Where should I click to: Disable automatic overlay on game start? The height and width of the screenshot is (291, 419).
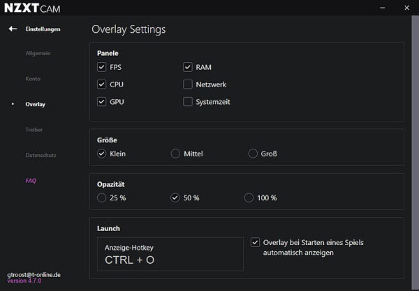(255, 242)
